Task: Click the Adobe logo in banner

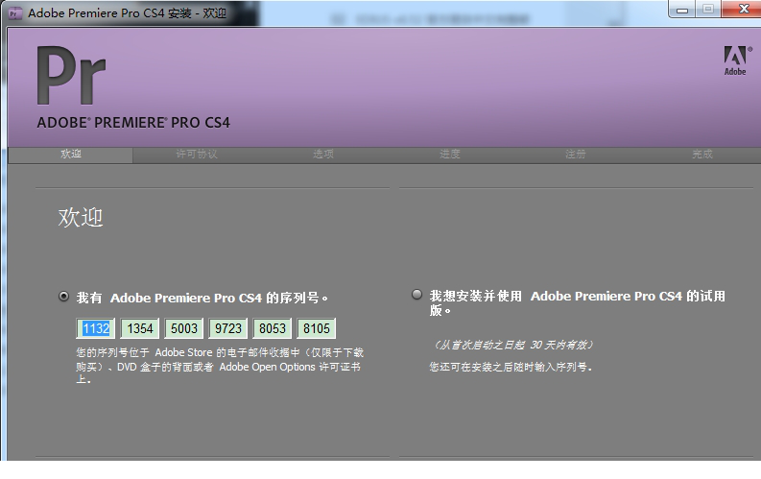Action: [736, 60]
